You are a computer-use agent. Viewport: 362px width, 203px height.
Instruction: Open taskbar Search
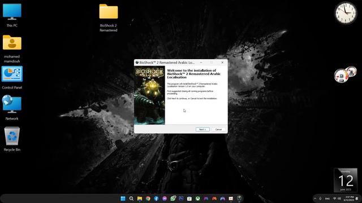point(131,198)
